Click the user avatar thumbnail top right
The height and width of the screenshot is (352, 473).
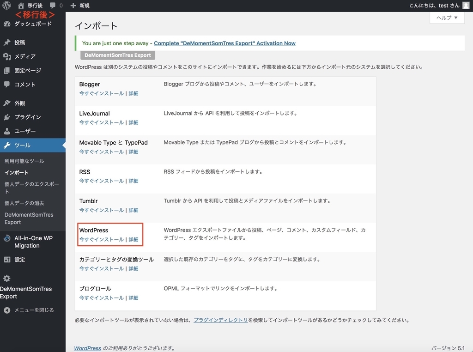(467, 5)
